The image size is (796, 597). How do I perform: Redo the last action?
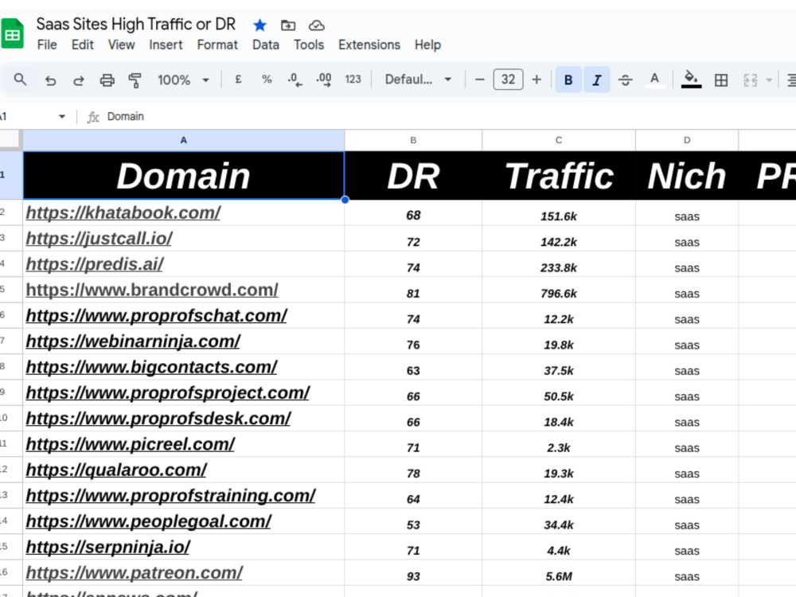click(x=78, y=80)
